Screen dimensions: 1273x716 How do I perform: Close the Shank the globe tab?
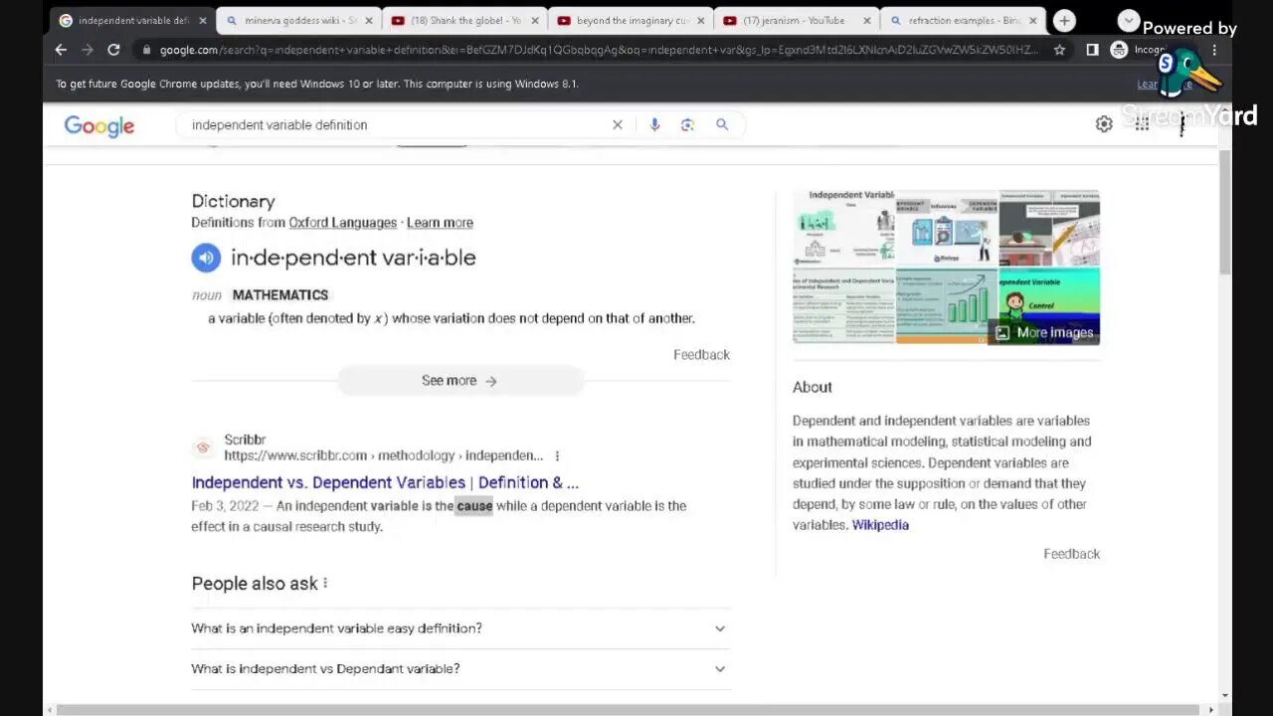click(x=533, y=20)
